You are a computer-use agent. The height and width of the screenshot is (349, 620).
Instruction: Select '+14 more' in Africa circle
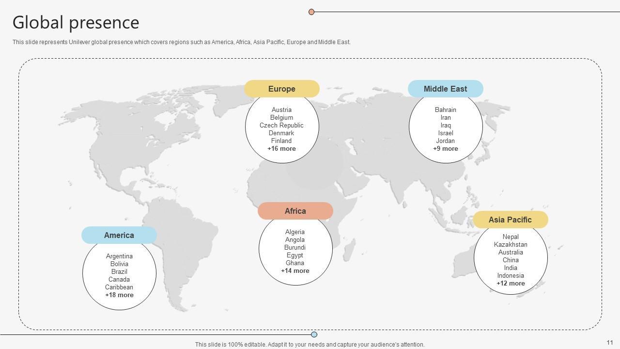point(295,271)
